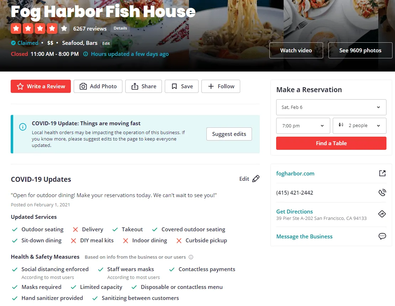Click the phone call icon beside (415) 421-2442
The image size is (395, 306).
click(x=382, y=192)
